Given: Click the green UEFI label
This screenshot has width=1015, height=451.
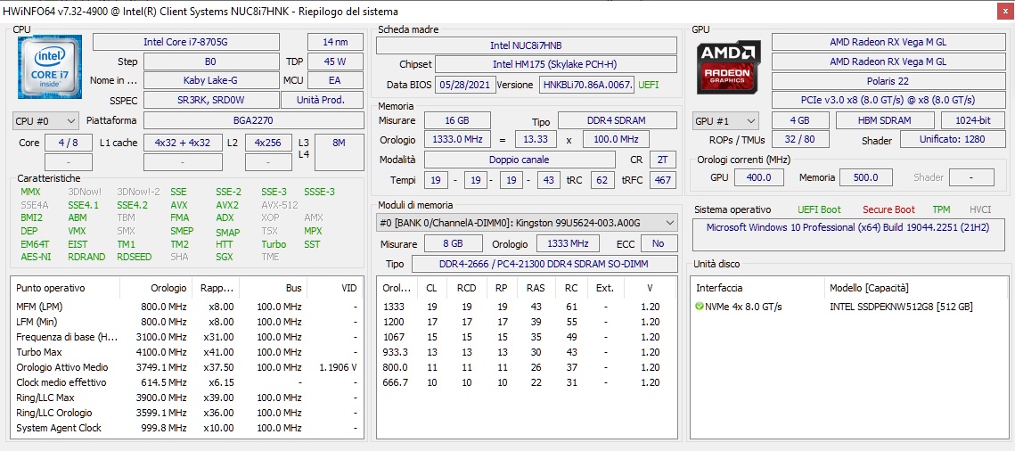Looking at the screenshot, I should click(x=649, y=85).
